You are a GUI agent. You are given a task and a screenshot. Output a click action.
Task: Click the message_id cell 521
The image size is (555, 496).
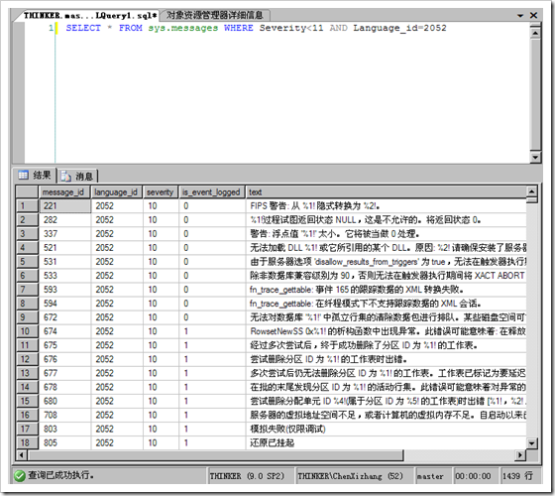pyautogui.click(x=64, y=248)
